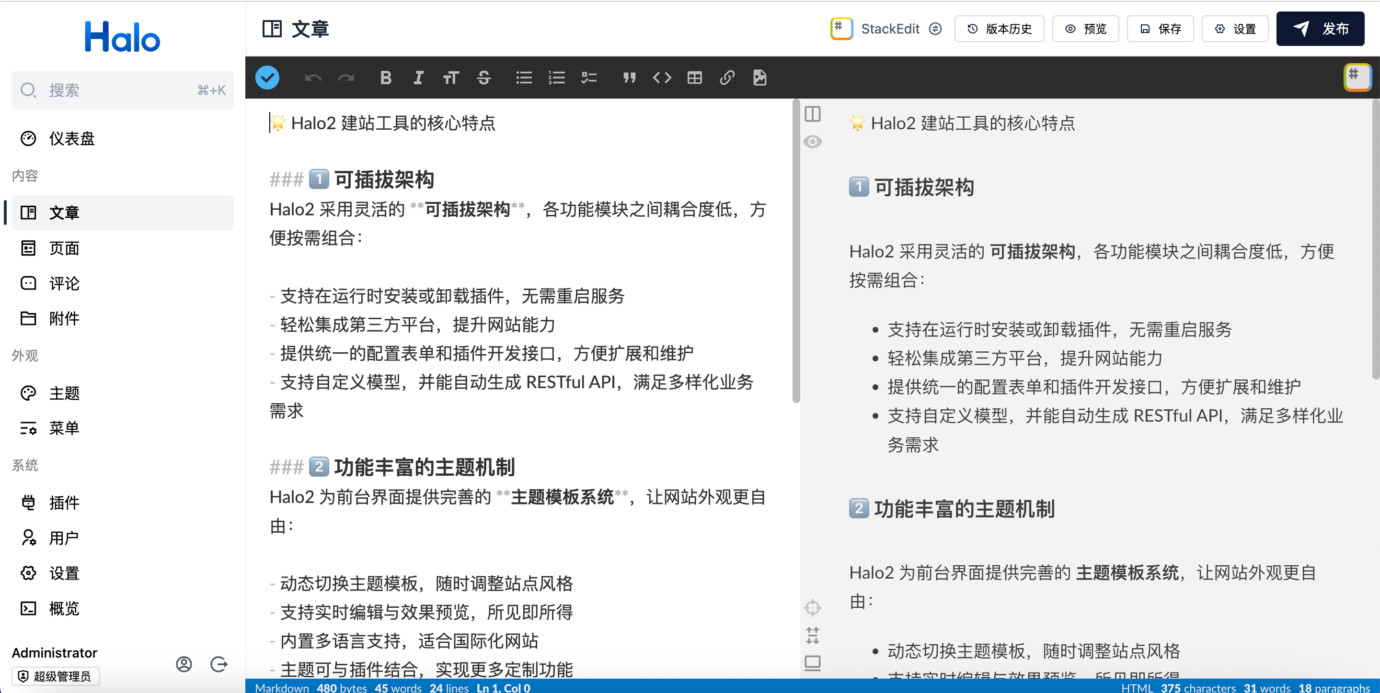Screen dimensions: 1380x693
Task: Open the 主题 menu in sidebar
Action: [64, 393]
